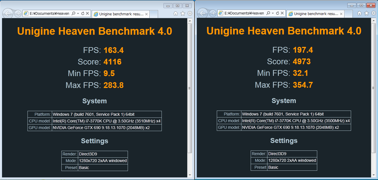The image size is (378, 180).
Task: Refresh the page in the right window
Action: click(x=278, y=13)
